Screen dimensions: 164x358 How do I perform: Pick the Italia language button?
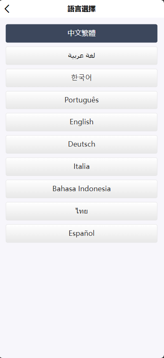click(82, 167)
